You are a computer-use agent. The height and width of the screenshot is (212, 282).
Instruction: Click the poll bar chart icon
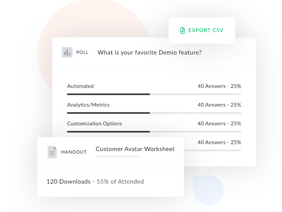(x=67, y=52)
